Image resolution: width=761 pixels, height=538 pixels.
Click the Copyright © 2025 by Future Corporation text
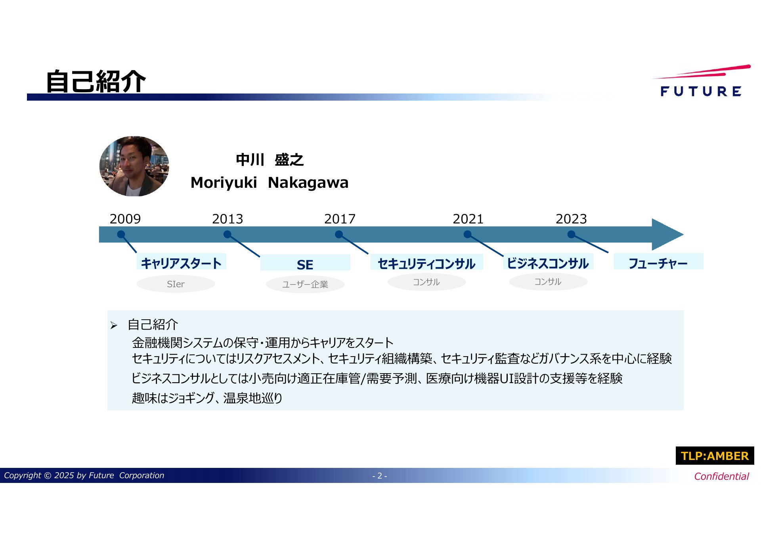[x=84, y=475]
